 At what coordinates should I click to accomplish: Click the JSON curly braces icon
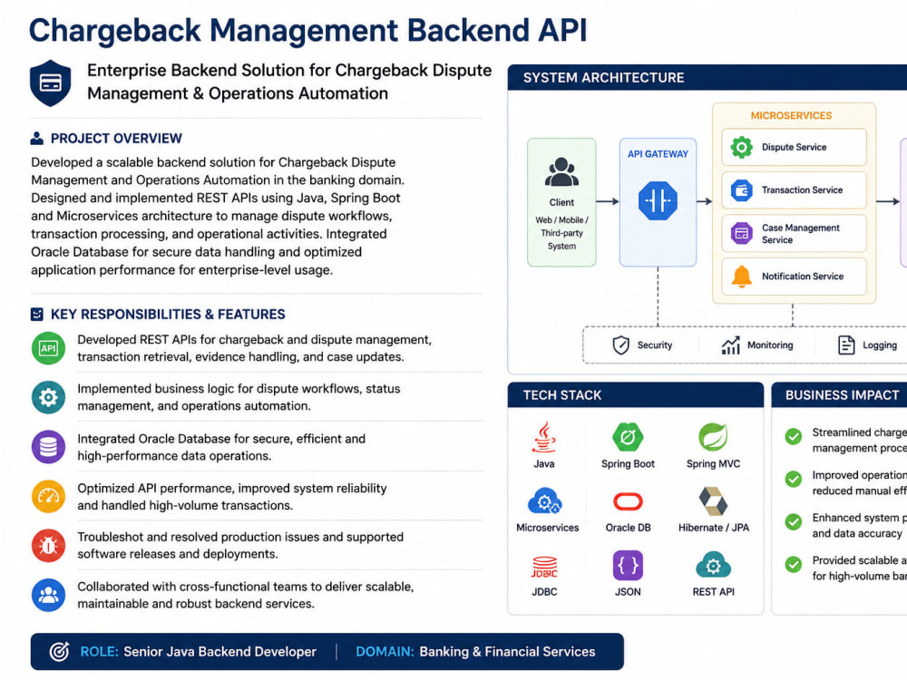[x=628, y=565]
